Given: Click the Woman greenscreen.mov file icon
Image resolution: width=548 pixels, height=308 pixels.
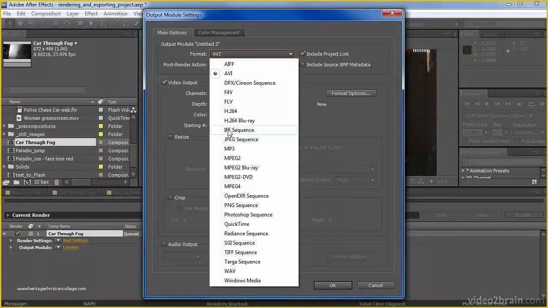Looking at the screenshot, I should coord(19,118).
